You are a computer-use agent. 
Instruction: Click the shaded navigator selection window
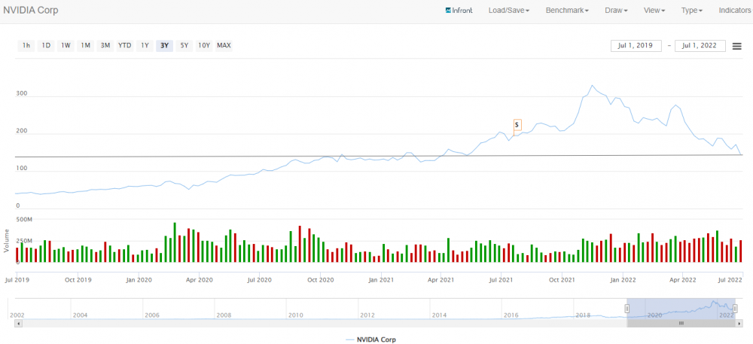681,309
